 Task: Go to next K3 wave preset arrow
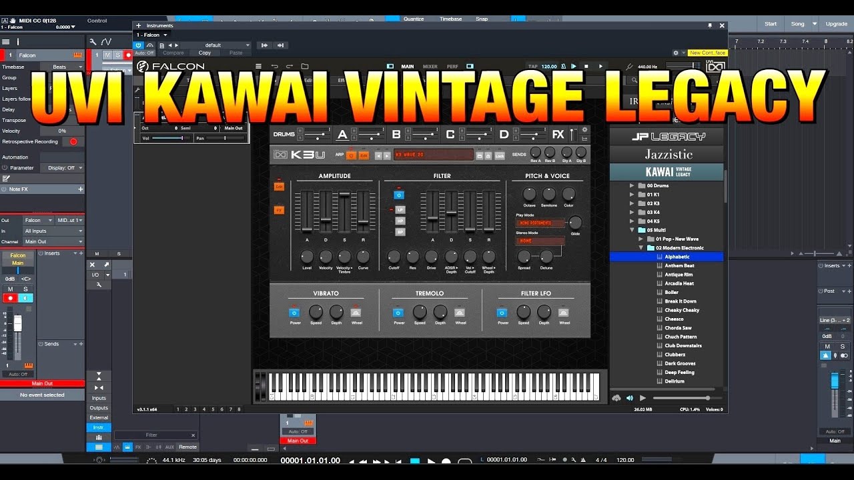[x=387, y=155]
